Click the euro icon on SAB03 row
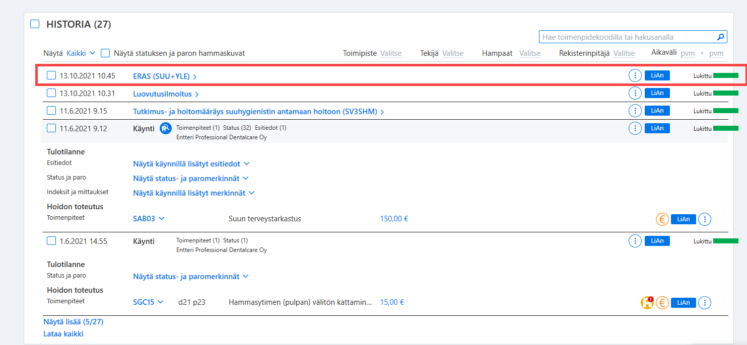 [662, 219]
